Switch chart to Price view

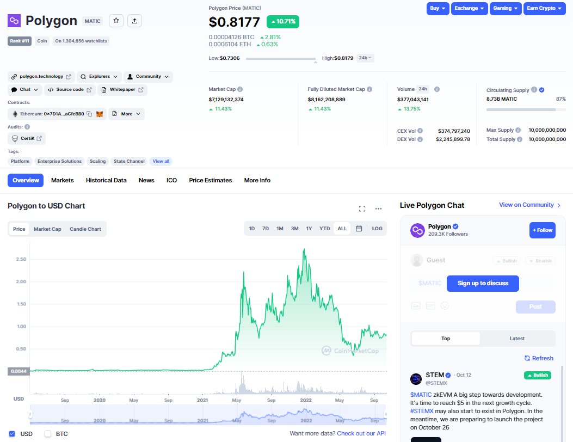19,229
